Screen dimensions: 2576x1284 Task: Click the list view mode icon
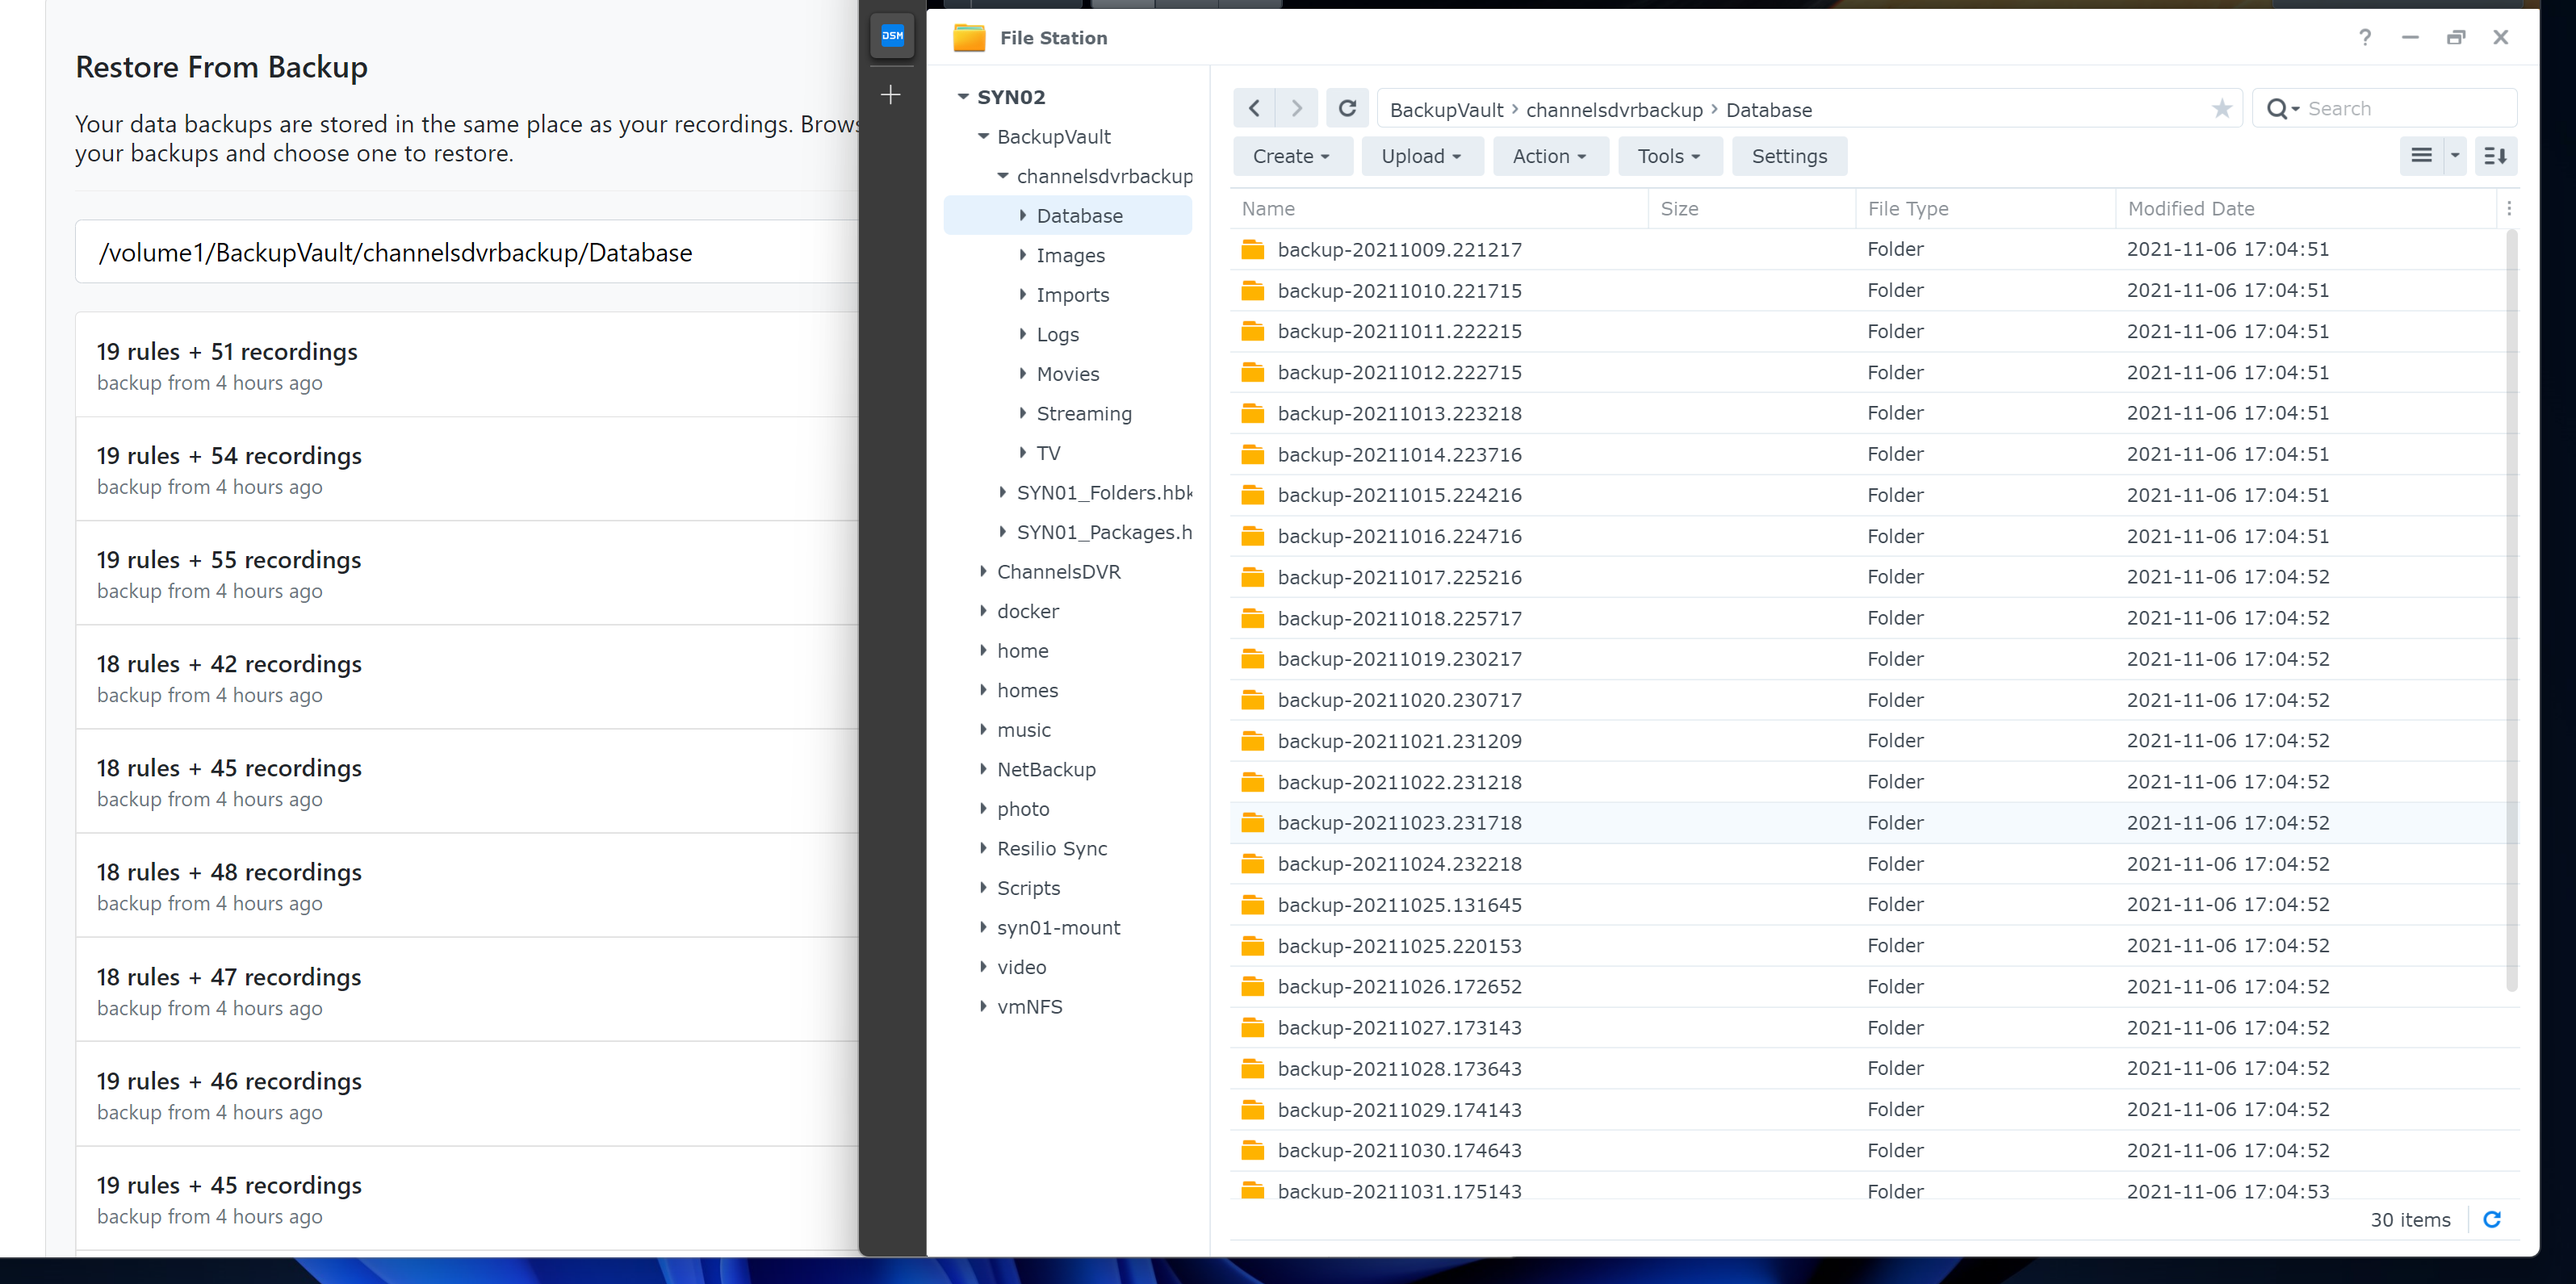2421,156
